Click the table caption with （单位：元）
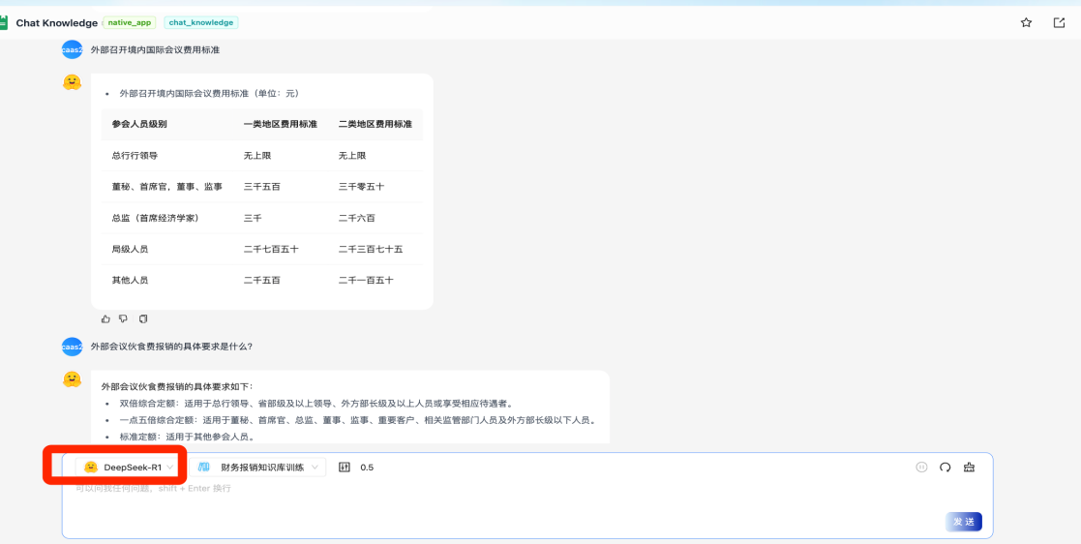This screenshot has height=544, width=1081. click(x=209, y=93)
